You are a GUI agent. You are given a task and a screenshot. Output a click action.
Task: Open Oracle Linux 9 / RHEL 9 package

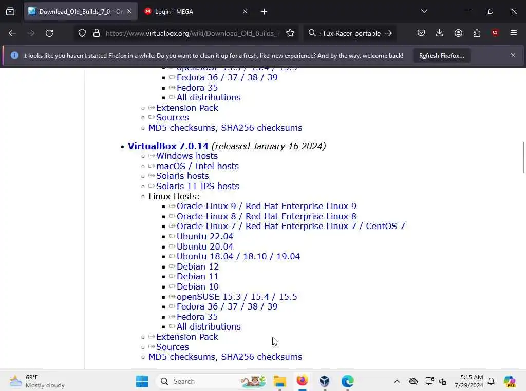(267, 206)
